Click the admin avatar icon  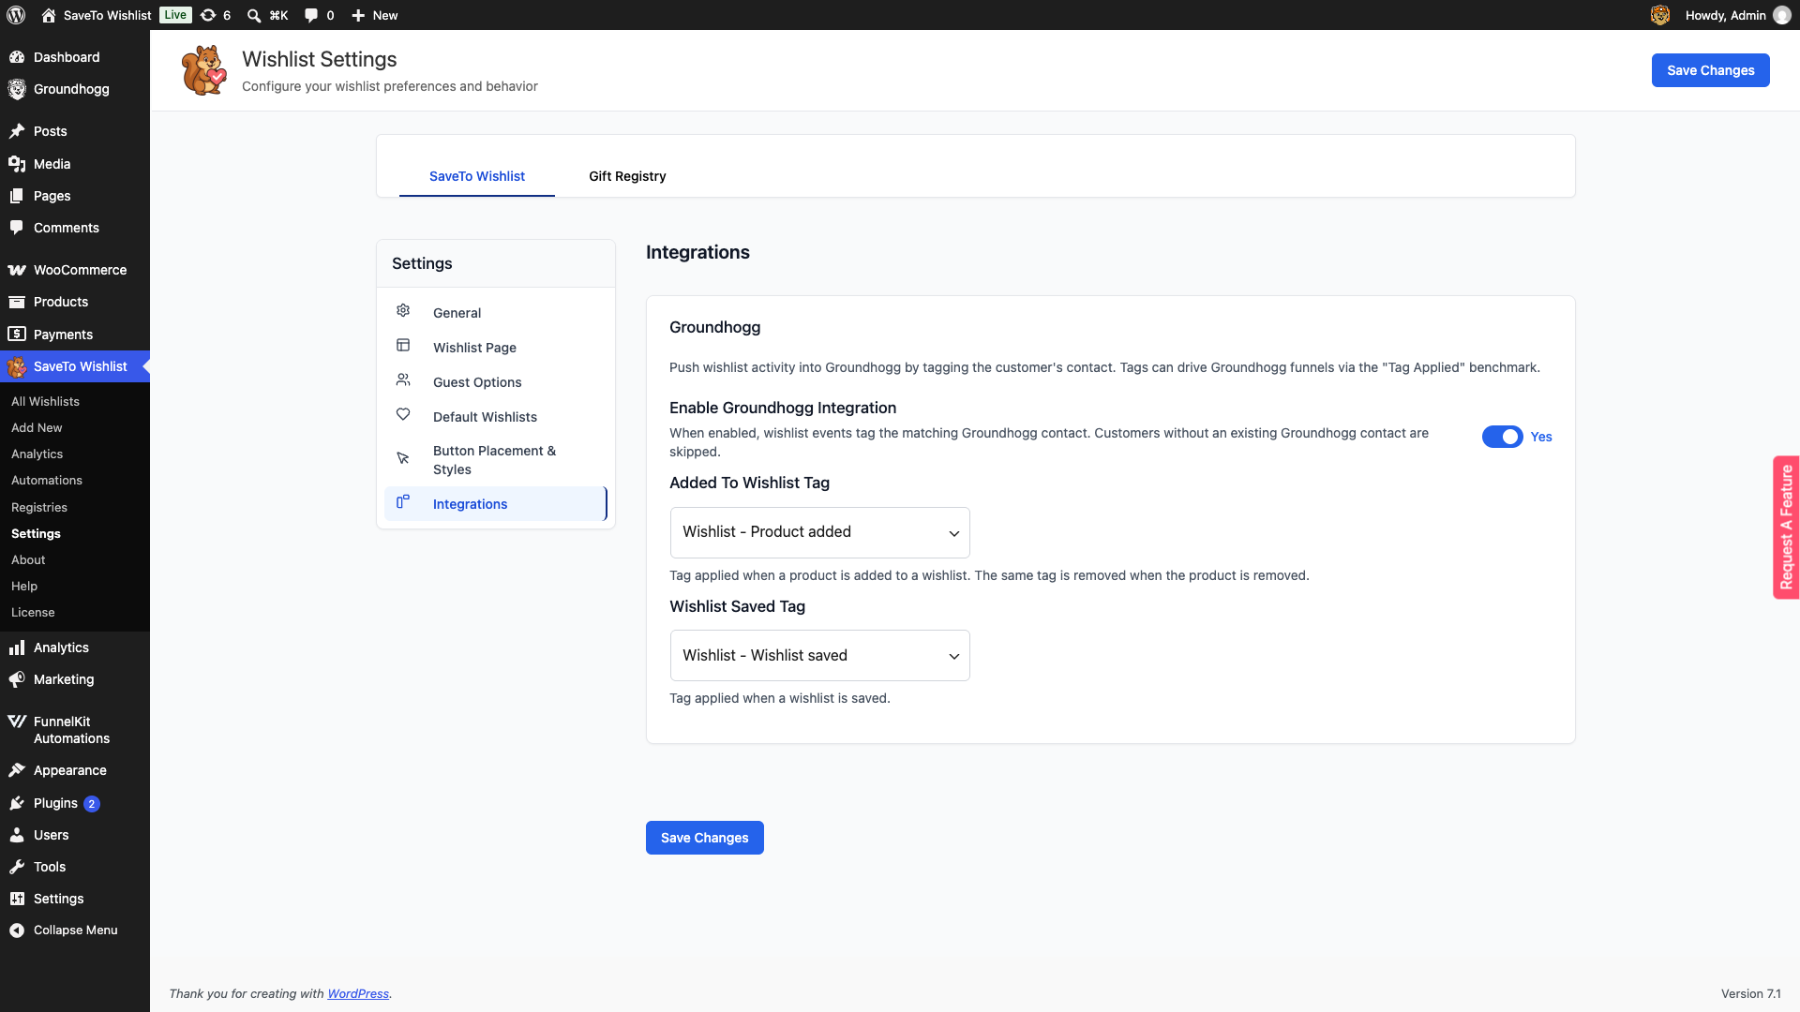pyautogui.click(x=1782, y=15)
